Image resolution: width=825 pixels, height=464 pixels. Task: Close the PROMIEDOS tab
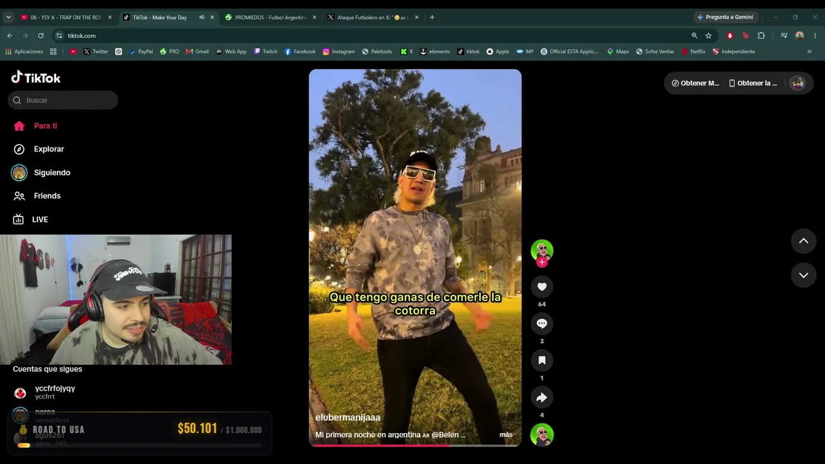[x=315, y=17]
